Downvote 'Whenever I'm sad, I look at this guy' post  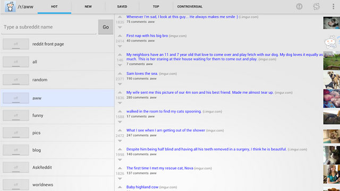point(120,27)
